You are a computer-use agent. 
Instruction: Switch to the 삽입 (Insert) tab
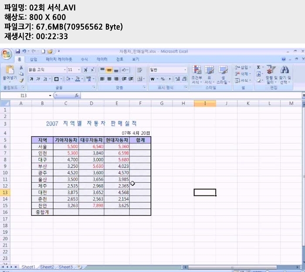(34, 59)
